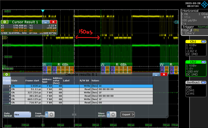This screenshot has width=208, height=128.
Task: Click the Ch2 -180 mV offset value
Action: 192,72
